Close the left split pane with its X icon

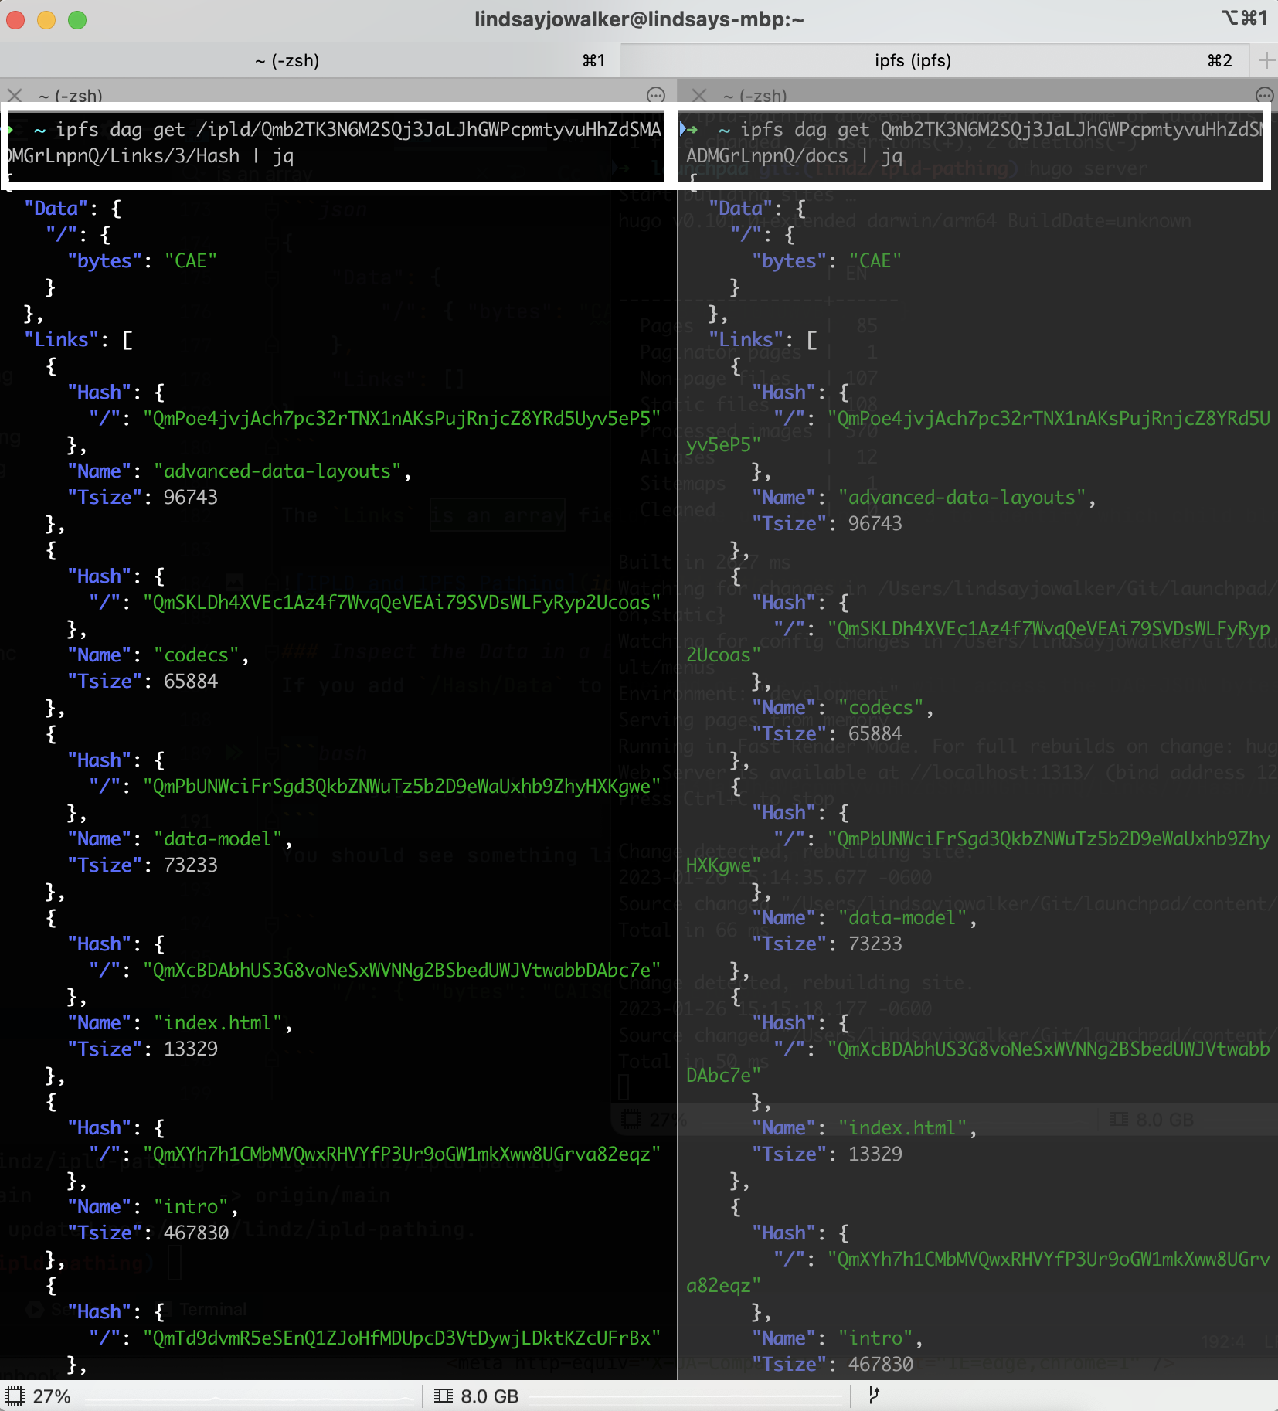click(15, 95)
